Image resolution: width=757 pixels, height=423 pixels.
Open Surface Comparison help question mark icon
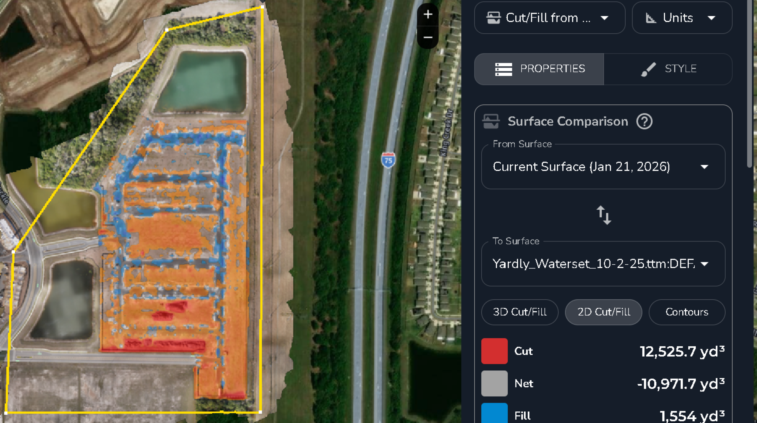(644, 121)
